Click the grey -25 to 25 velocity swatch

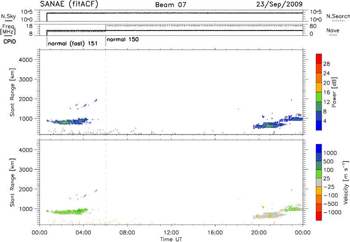click(x=319, y=182)
